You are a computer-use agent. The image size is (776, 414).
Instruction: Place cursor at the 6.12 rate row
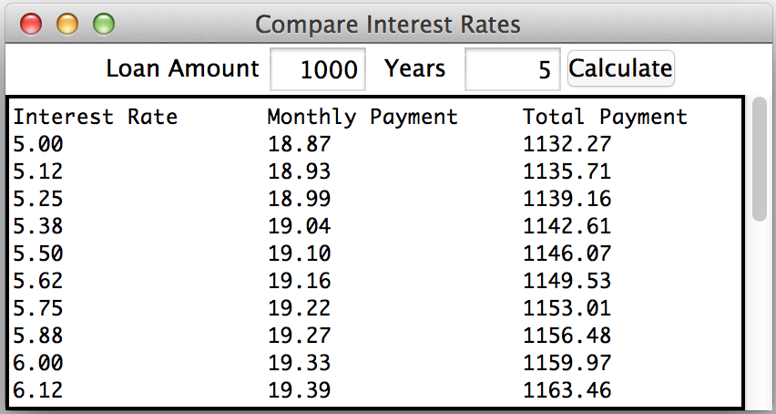(x=38, y=390)
